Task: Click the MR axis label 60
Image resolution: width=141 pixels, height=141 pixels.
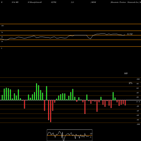Action: [138, 88]
